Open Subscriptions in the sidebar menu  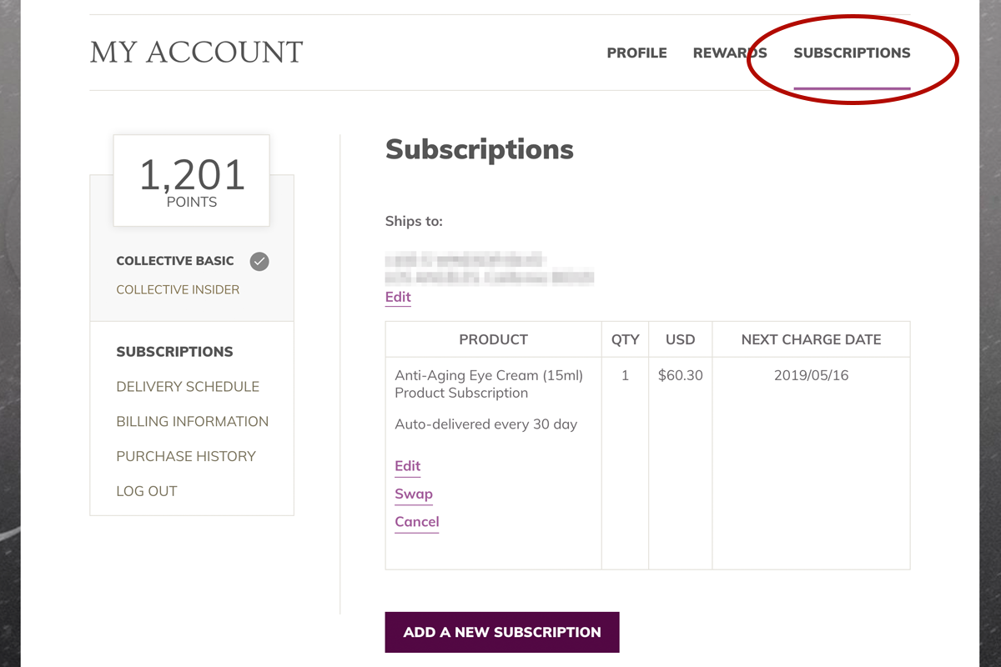[174, 352]
